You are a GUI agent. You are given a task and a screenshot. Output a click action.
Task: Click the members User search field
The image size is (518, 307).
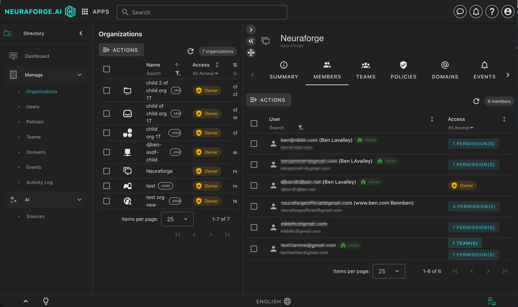(x=282, y=128)
